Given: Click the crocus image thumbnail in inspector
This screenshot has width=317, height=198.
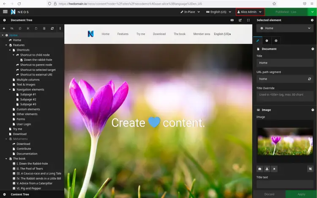Looking at the screenshot, I should click(x=285, y=141).
